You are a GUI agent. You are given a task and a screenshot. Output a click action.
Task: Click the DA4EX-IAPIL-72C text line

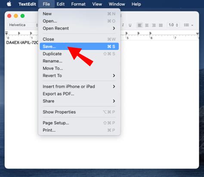[x=22, y=43]
